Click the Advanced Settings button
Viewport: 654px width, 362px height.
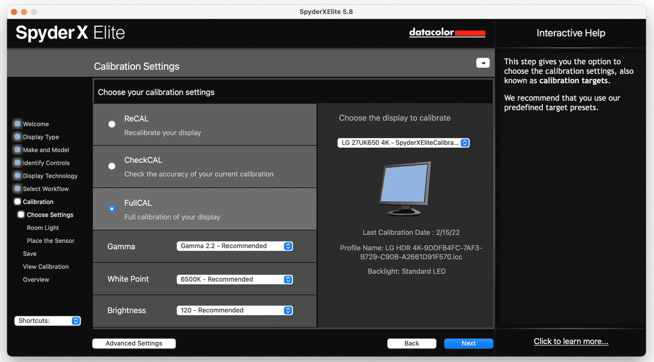pos(134,343)
